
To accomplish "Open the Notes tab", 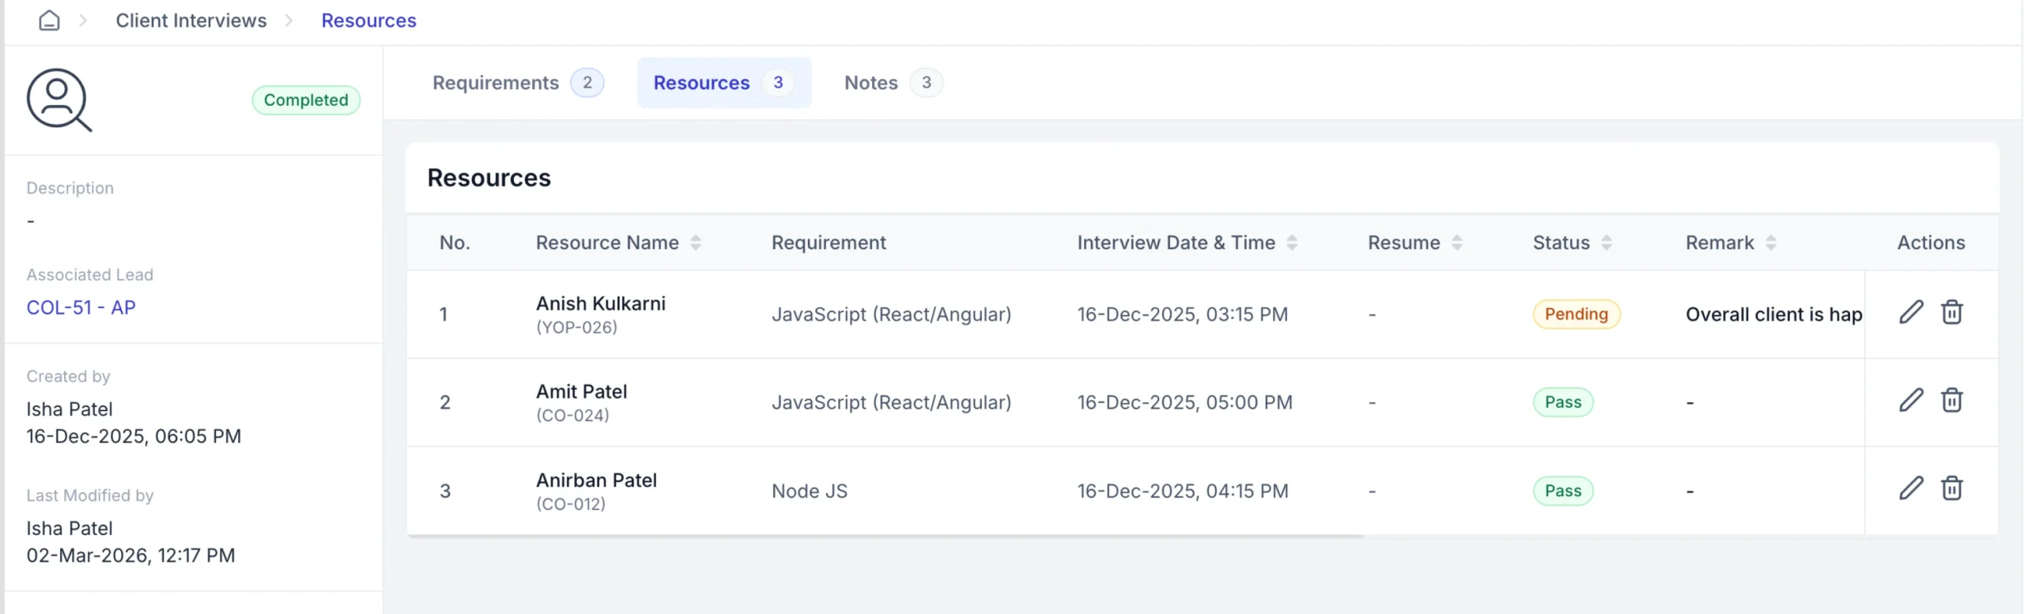I will tap(893, 83).
